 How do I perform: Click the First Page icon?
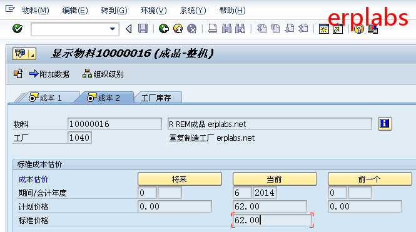click(261, 29)
